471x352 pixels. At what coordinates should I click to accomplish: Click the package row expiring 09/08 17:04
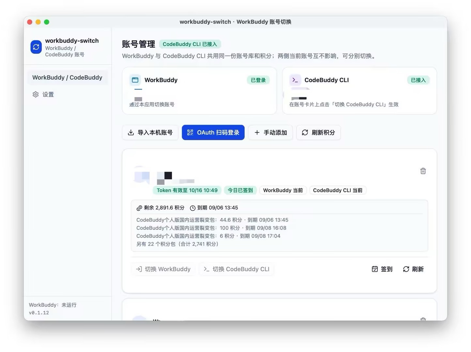(x=208, y=236)
